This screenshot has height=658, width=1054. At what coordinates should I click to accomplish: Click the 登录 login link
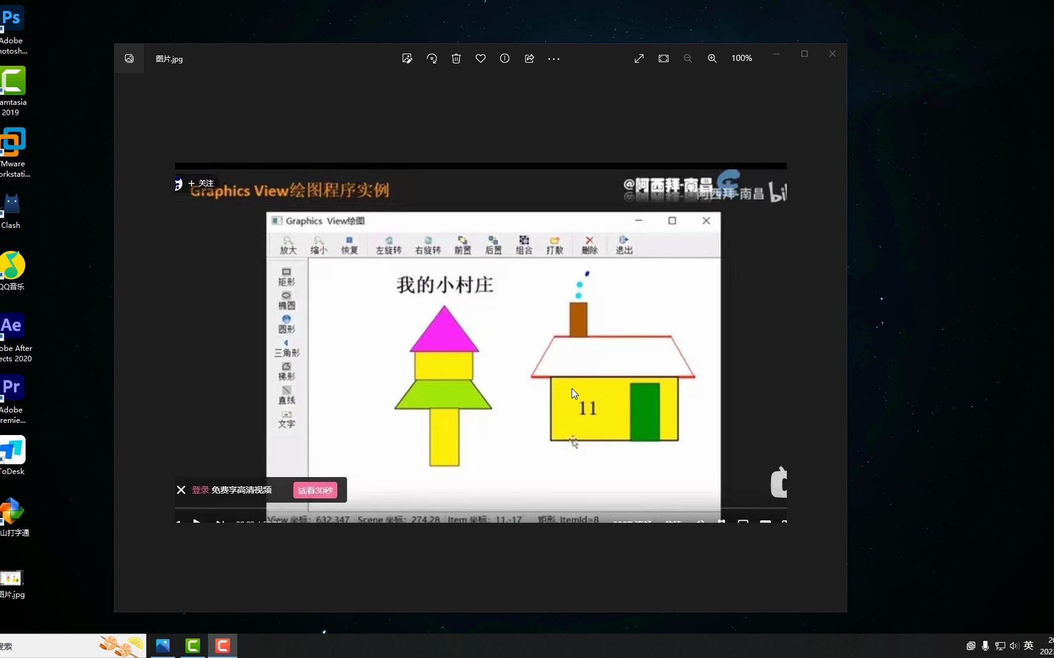(199, 489)
